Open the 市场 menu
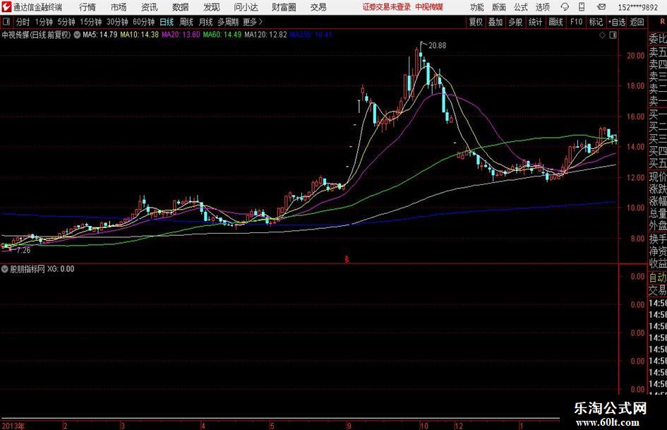 click(119, 7)
